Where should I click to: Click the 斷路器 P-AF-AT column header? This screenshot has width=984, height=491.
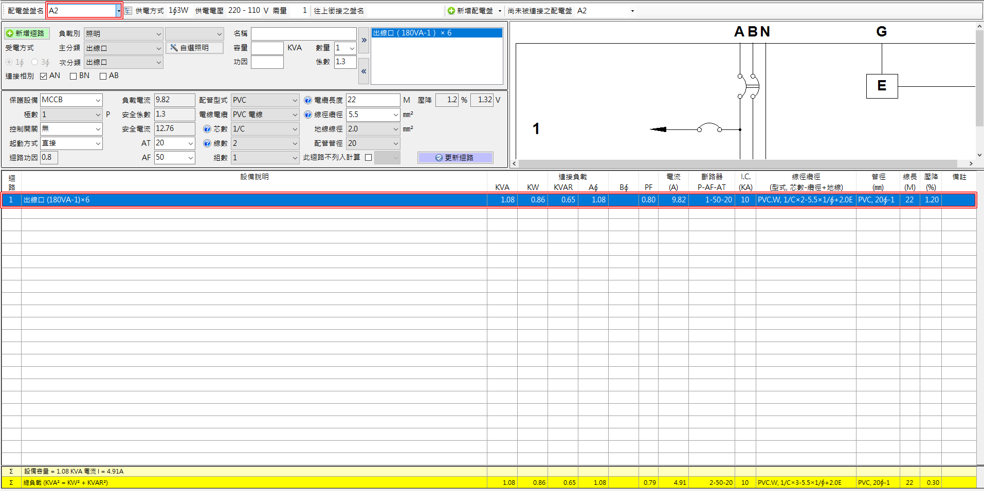(x=712, y=182)
